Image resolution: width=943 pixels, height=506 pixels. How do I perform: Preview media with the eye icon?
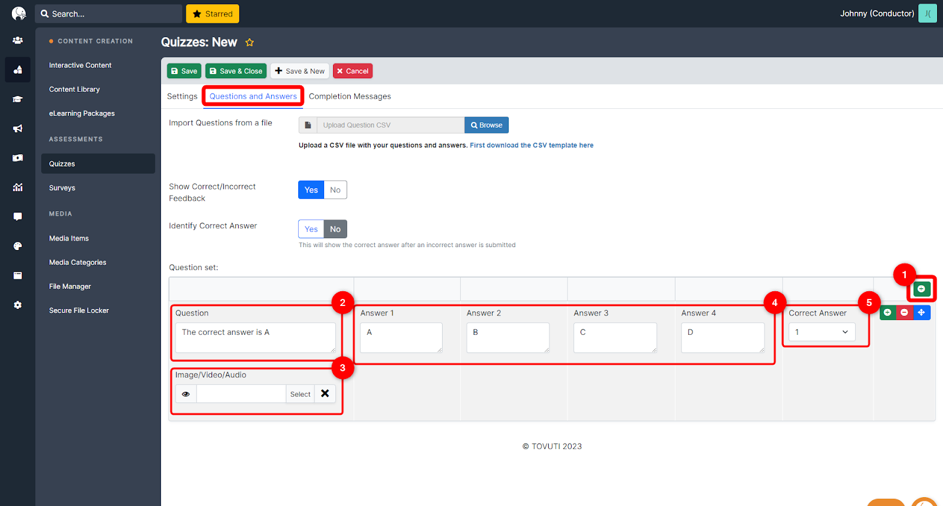point(186,394)
